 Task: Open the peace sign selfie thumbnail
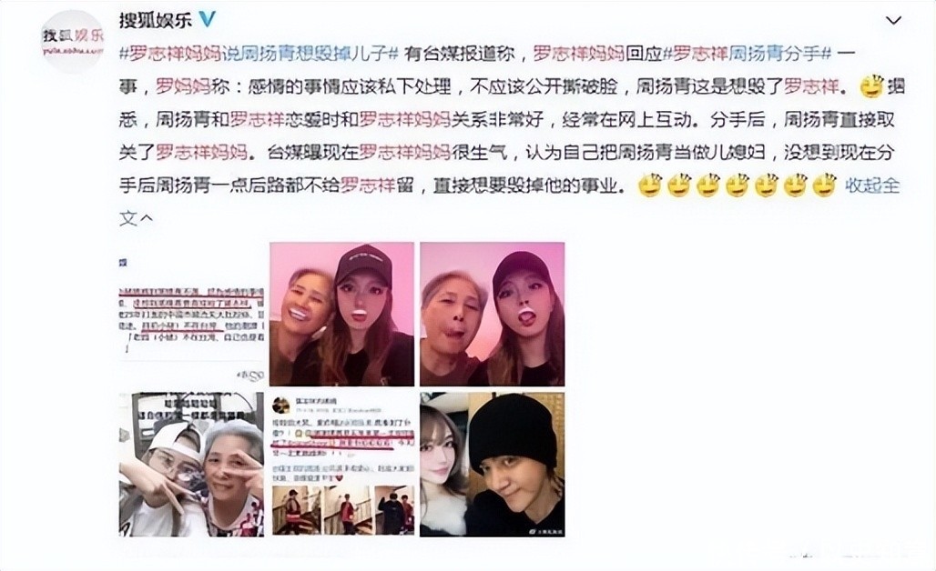tap(191, 465)
